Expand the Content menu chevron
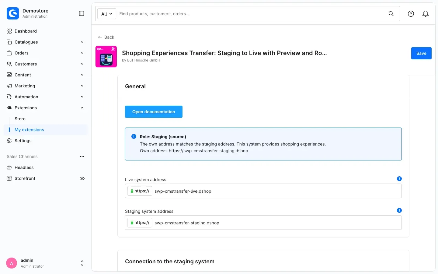The height and width of the screenshot is (274, 438). (82, 75)
